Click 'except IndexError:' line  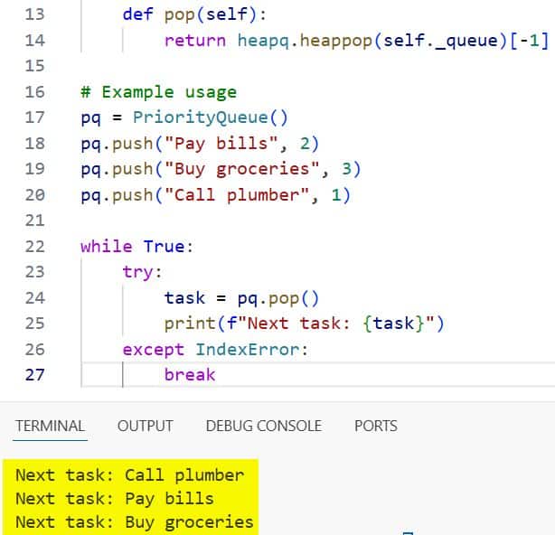coord(215,350)
